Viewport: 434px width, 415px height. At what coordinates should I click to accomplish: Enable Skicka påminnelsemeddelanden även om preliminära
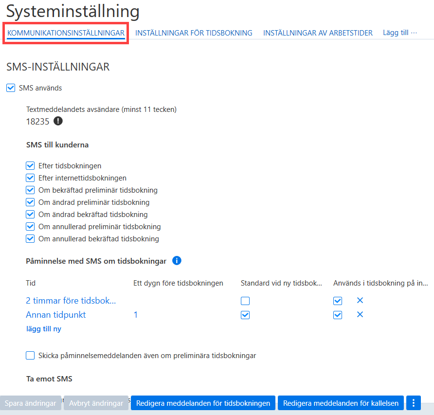click(30, 356)
